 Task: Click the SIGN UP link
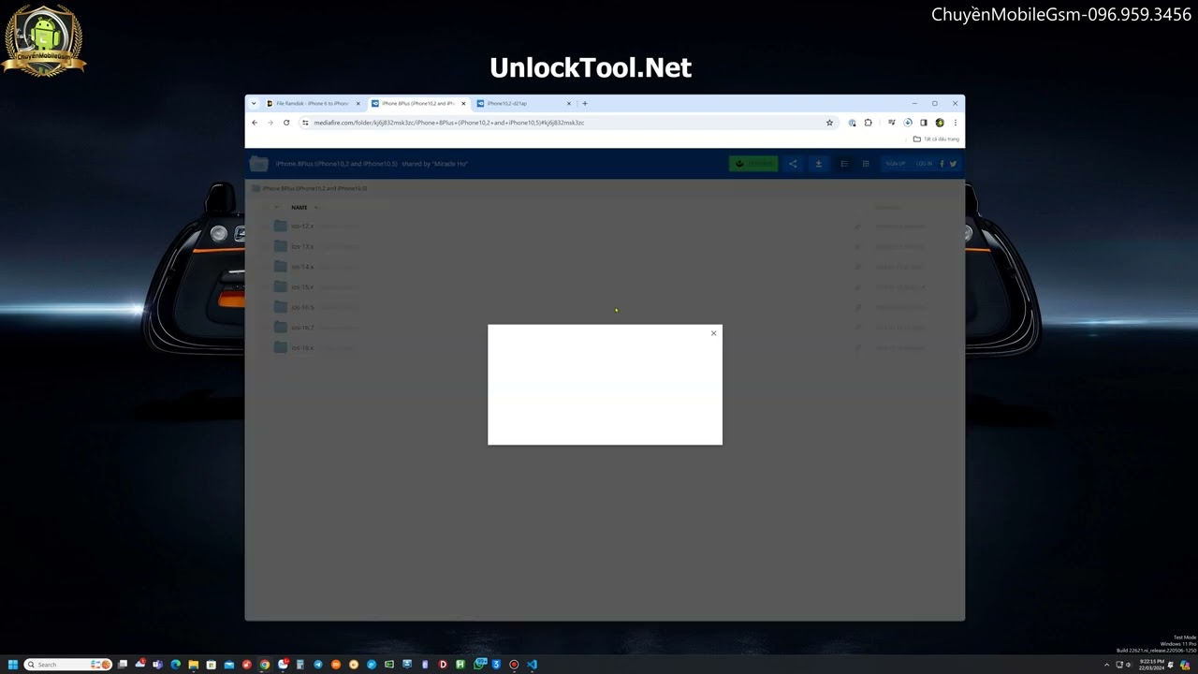896,164
